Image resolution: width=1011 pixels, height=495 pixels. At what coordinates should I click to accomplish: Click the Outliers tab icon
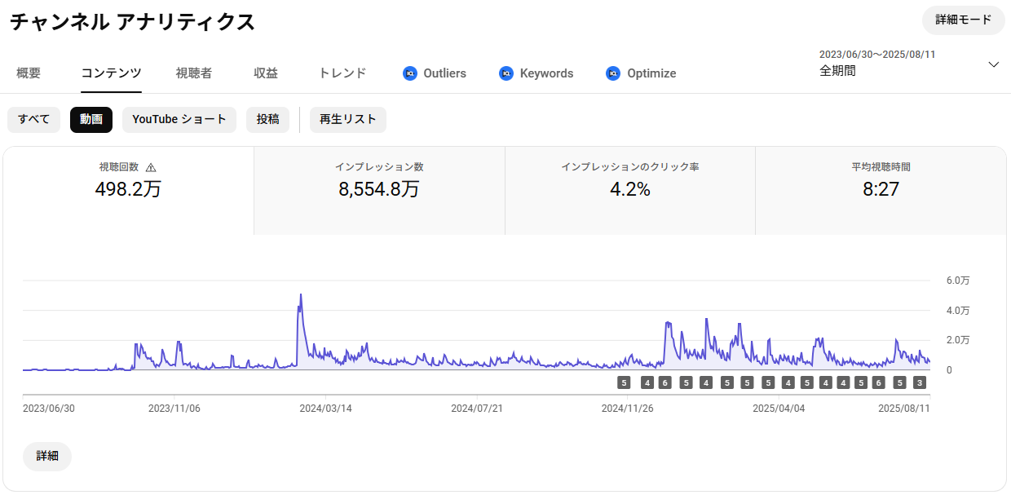410,73
